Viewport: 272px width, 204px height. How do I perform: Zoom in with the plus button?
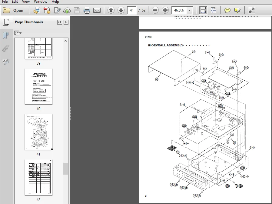coord(165,10)
